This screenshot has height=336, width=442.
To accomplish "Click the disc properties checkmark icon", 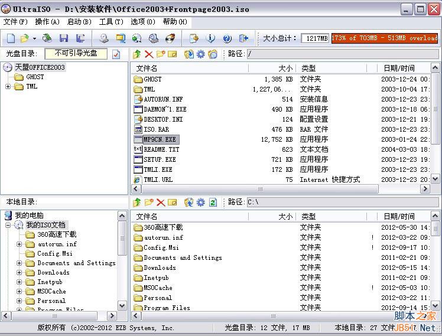I will click(116, 54).
